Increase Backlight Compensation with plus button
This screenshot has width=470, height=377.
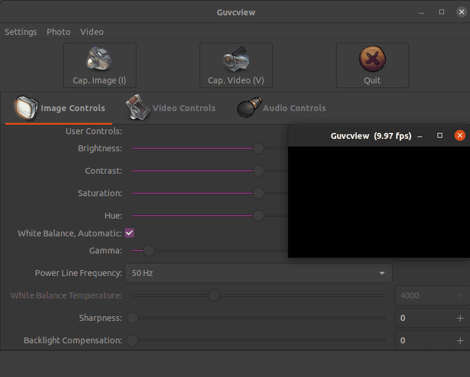tap(460, 340)
